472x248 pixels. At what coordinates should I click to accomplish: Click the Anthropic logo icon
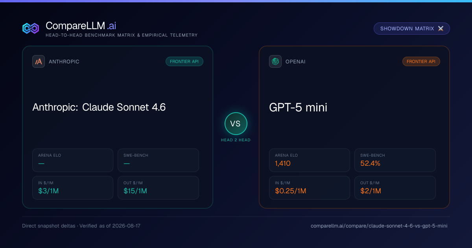pyautogui.click(x=39, y=61)
